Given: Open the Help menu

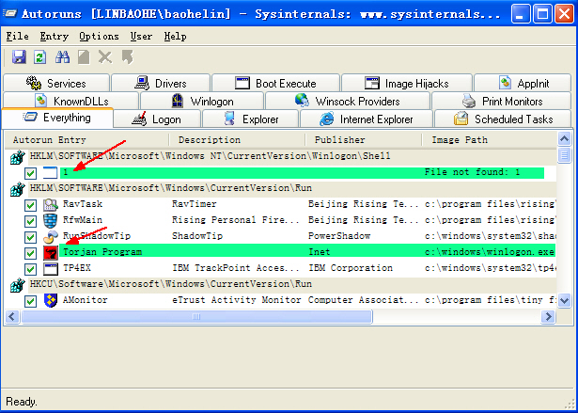Looking at the screenshot, I should point(175,36).
